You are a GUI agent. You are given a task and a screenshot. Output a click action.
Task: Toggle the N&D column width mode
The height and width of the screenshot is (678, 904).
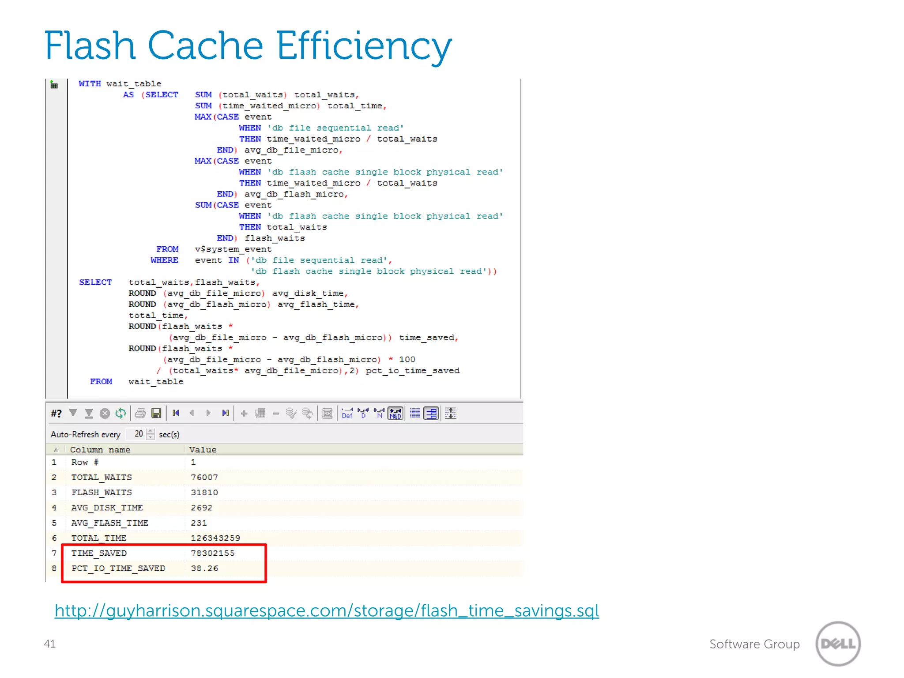point(395,414)
